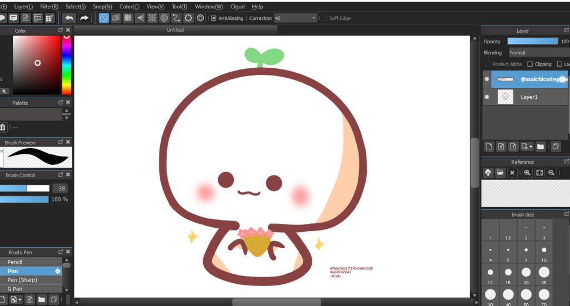The width and height of the screenshot is (570, 306).
Task: Hide the @maichicutep layer visibility dot
Action: (x=487, y=79)
